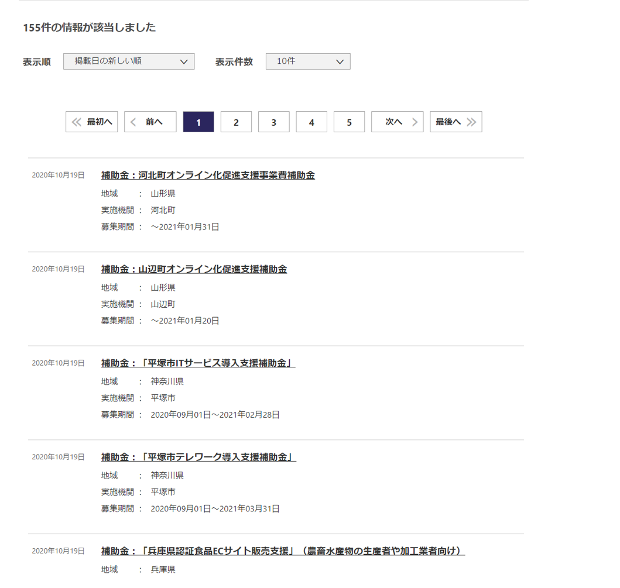Open 山辺町オンライン化促進支援補助金 link
This screenshot has height=588, width=620.
tap(194, 269)
